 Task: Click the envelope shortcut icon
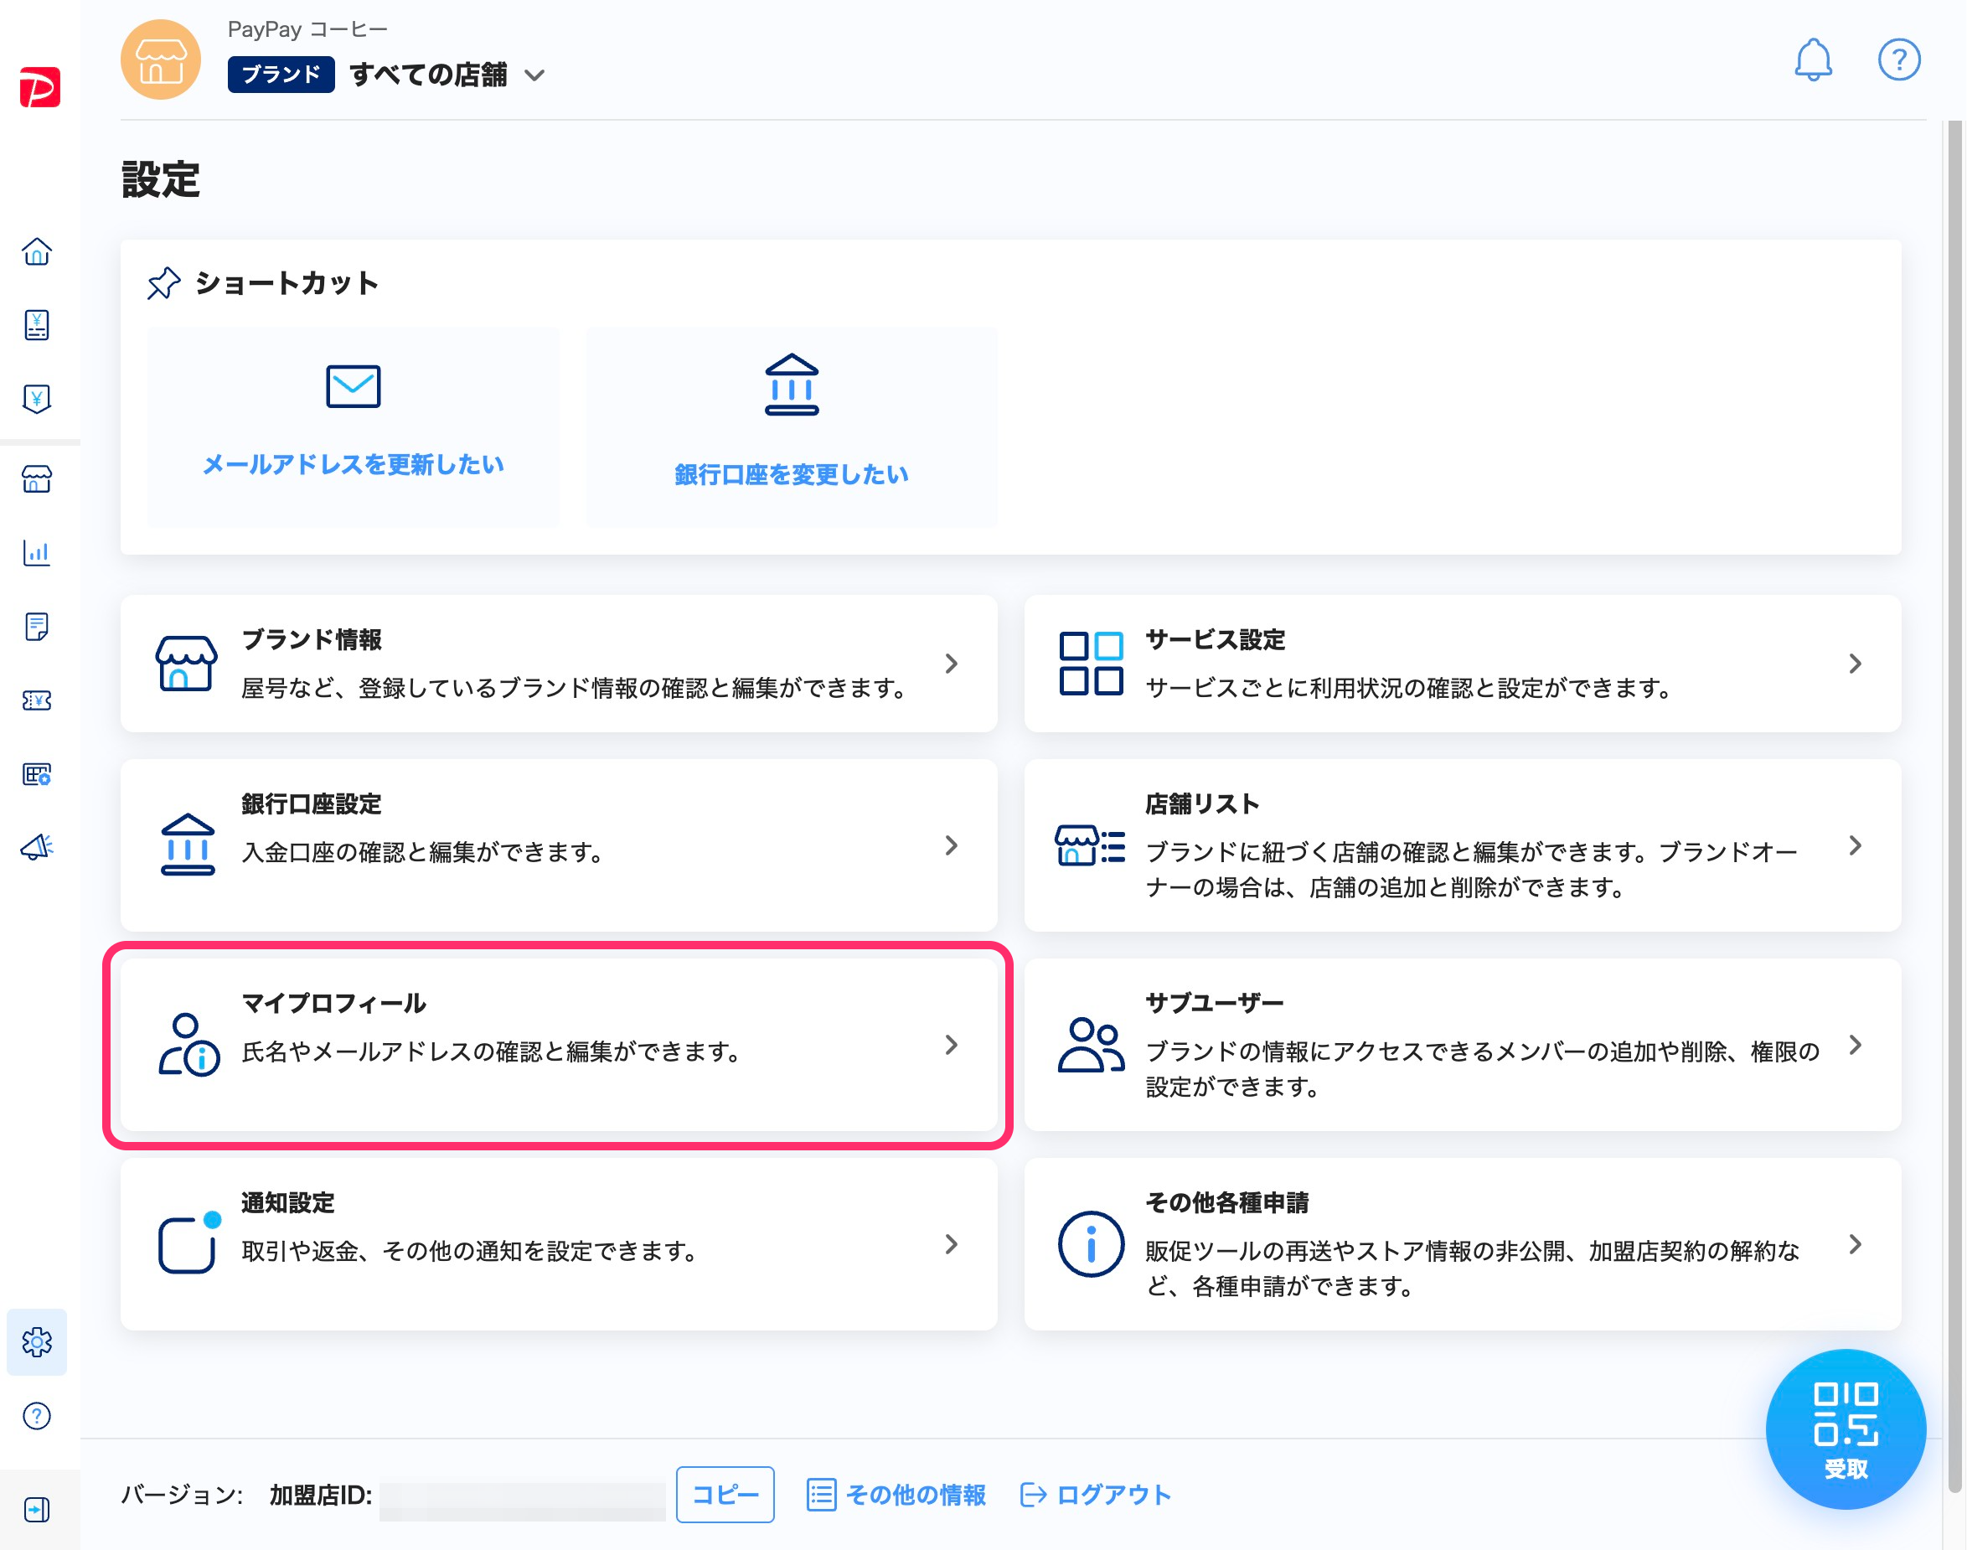pyautogui.click(x=353, y=386)
